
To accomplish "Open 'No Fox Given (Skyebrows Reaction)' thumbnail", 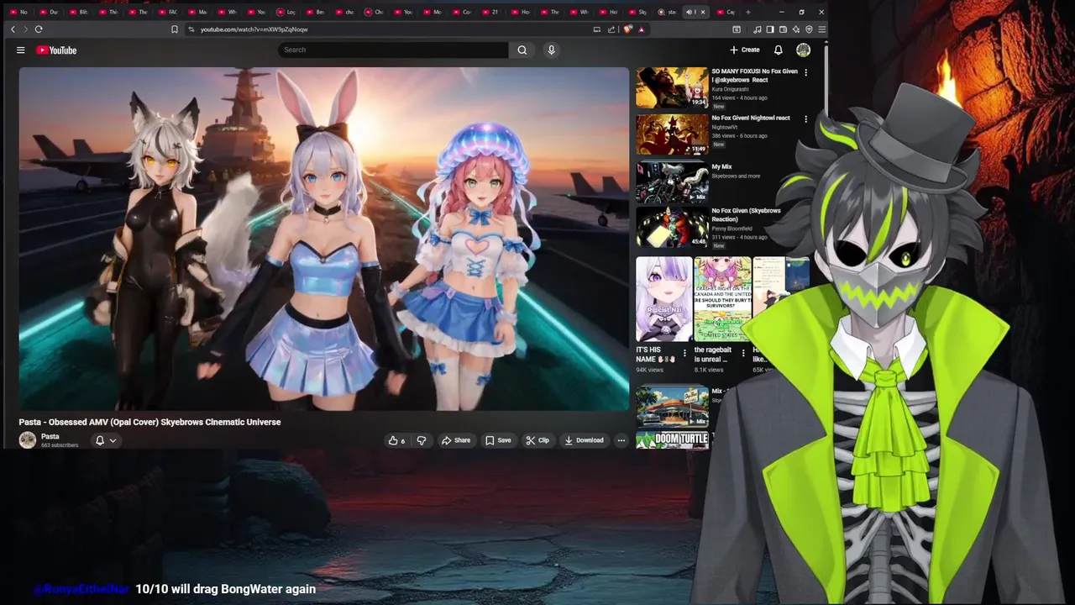I will click(672, 228).
